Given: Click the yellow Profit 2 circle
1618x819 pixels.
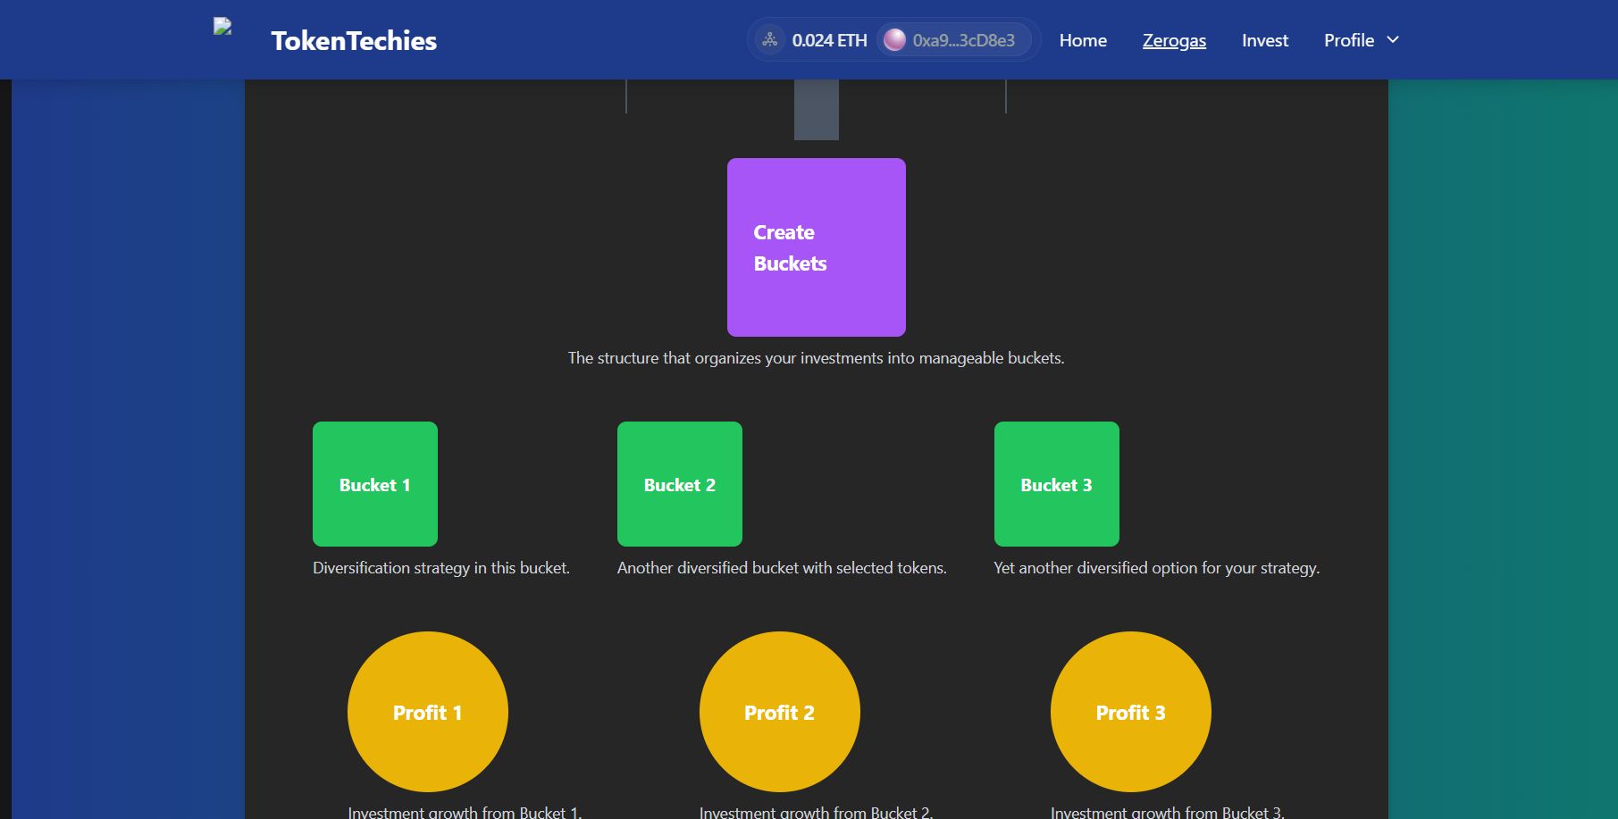Looking at the screenshot, I should (780, 712).
